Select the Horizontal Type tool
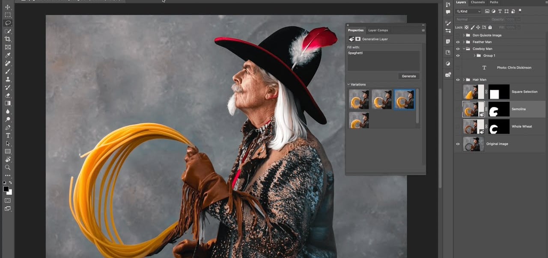 coord(8,135)
